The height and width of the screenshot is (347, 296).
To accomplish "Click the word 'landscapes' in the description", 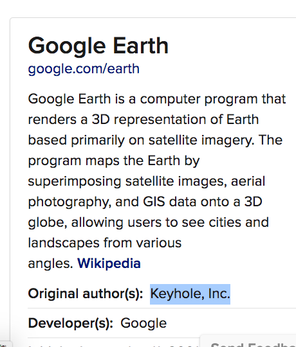I will pos(64,243).
